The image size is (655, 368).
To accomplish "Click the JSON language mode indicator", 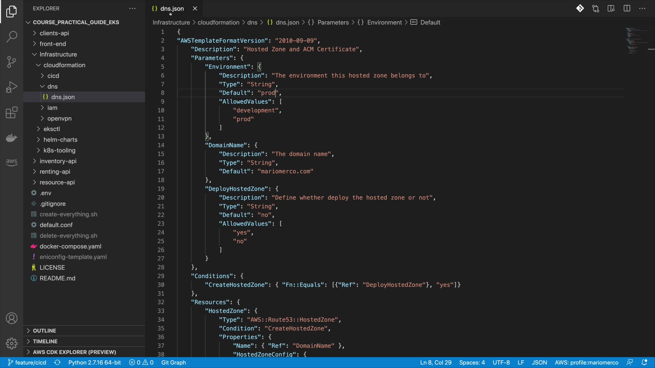I will click(x=539, y=362).
